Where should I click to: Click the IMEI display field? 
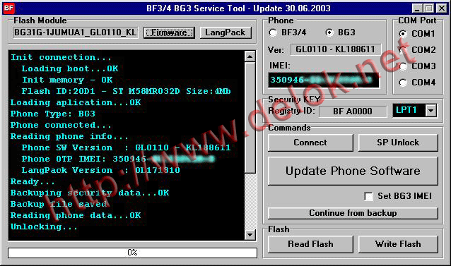(324, 80)
